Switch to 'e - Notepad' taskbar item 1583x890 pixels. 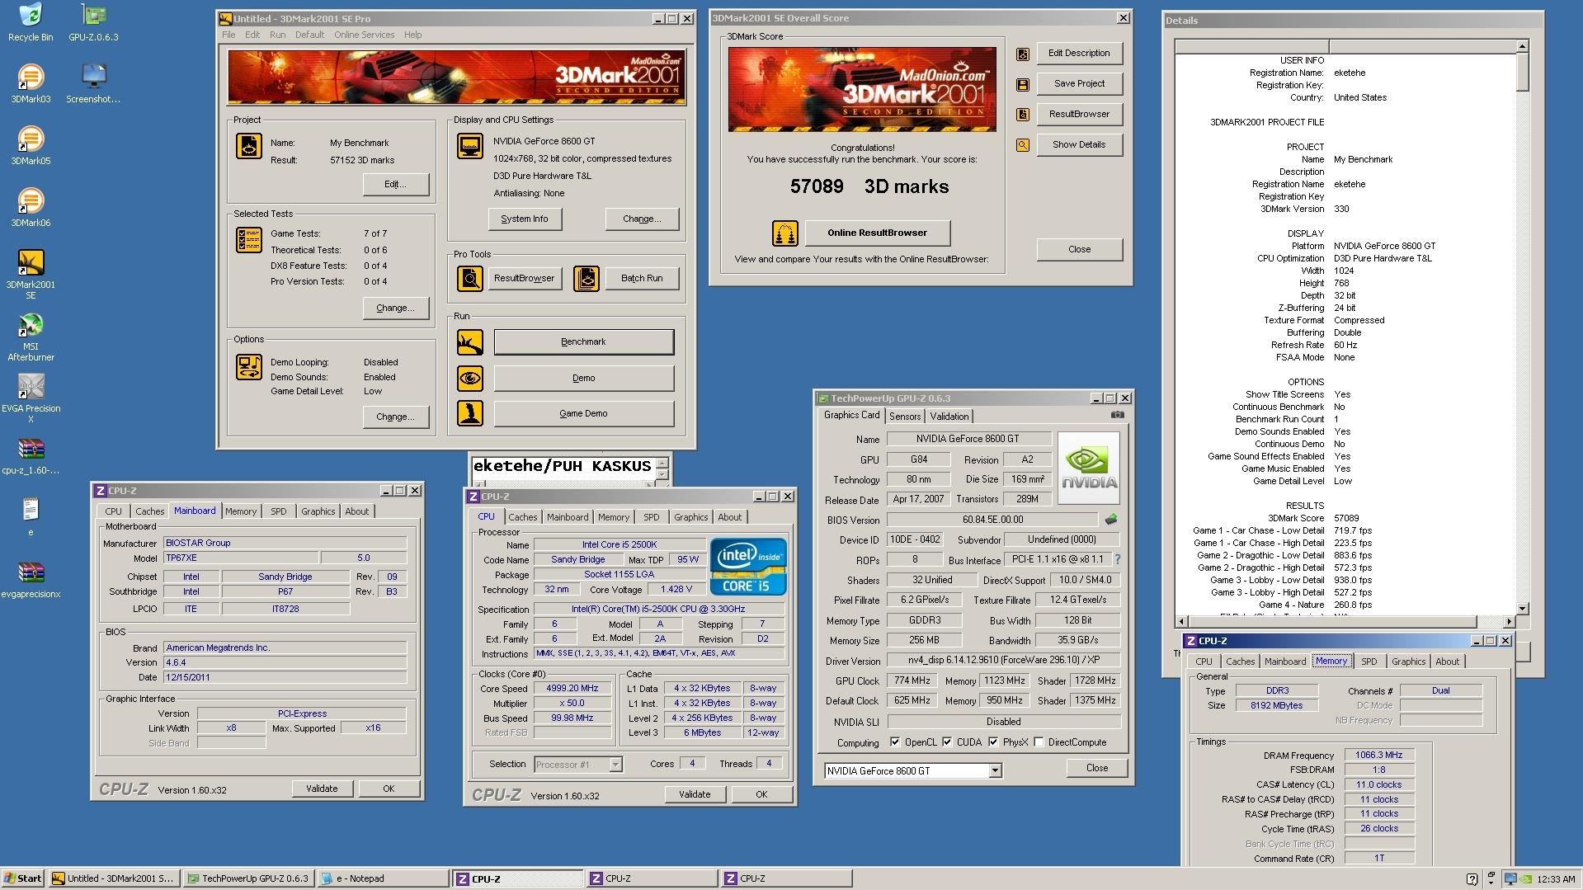click(x=382, y=878)
